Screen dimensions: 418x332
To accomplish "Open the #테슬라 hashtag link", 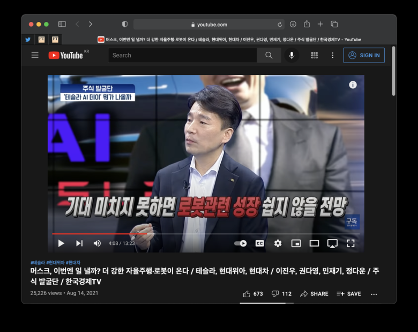I will (38, 262).
